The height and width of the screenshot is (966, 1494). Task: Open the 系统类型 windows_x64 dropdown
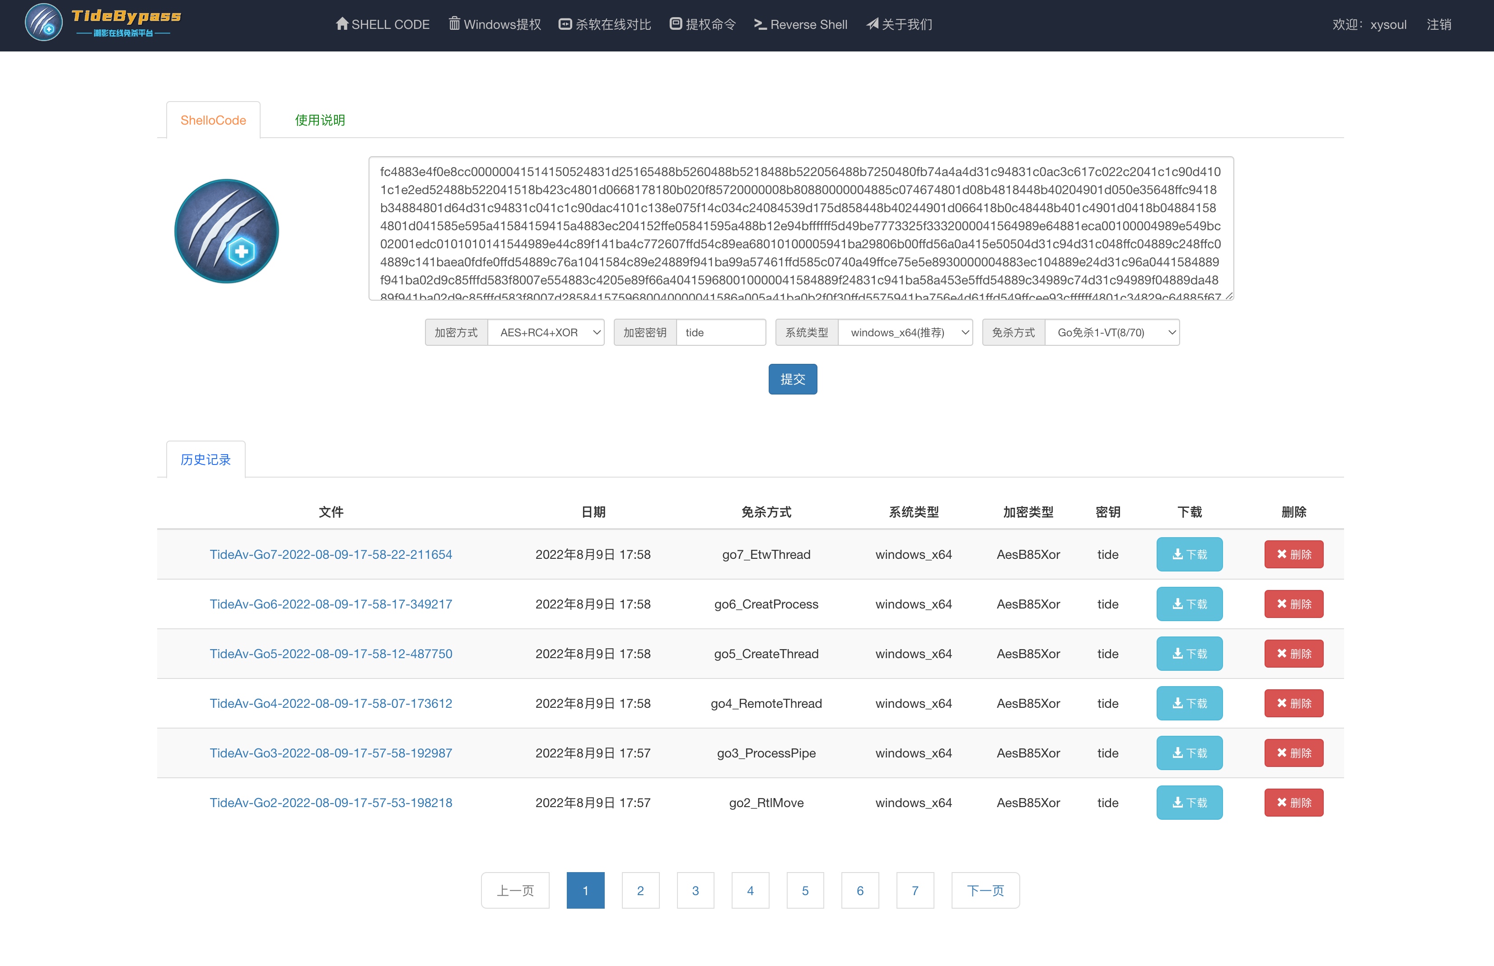[905, 332]
